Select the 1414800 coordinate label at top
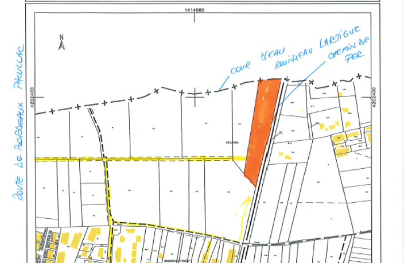 coord(195,10)
